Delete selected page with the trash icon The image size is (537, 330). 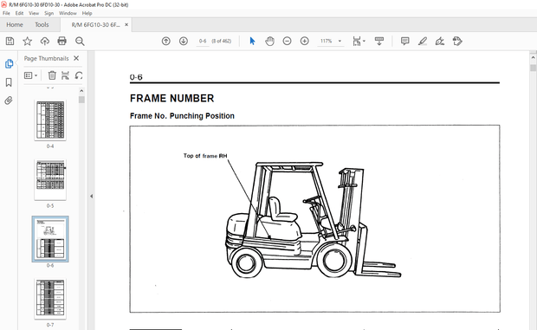(52, 75)
